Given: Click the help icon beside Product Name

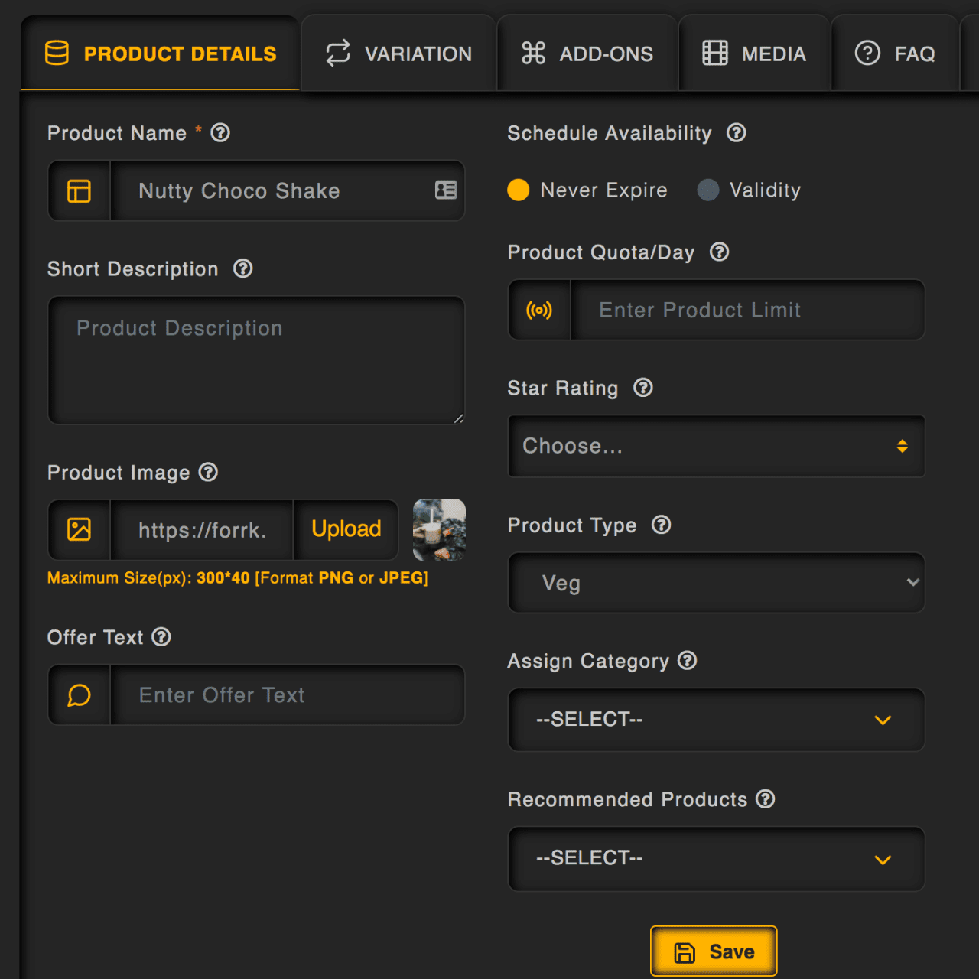Looking at the screenshot, I should (220, 133).
